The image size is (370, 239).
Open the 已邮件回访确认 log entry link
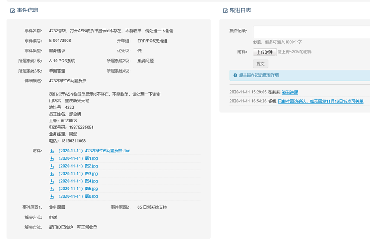click(321, 102)
